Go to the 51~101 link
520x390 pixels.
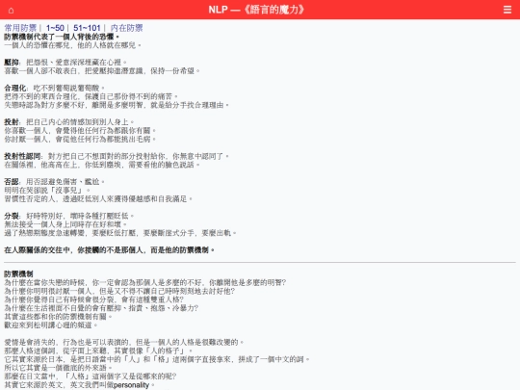(x=87, y=28)
